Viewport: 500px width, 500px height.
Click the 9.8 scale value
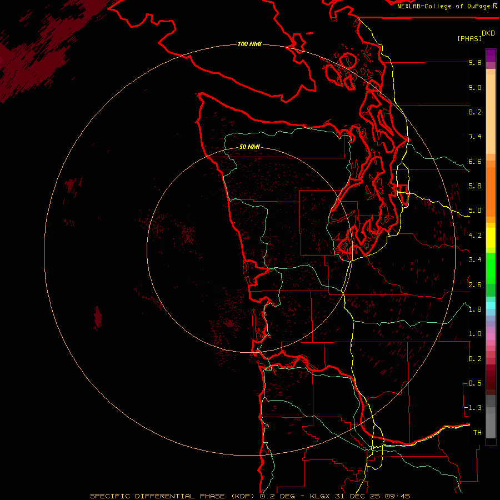point(475,62)
